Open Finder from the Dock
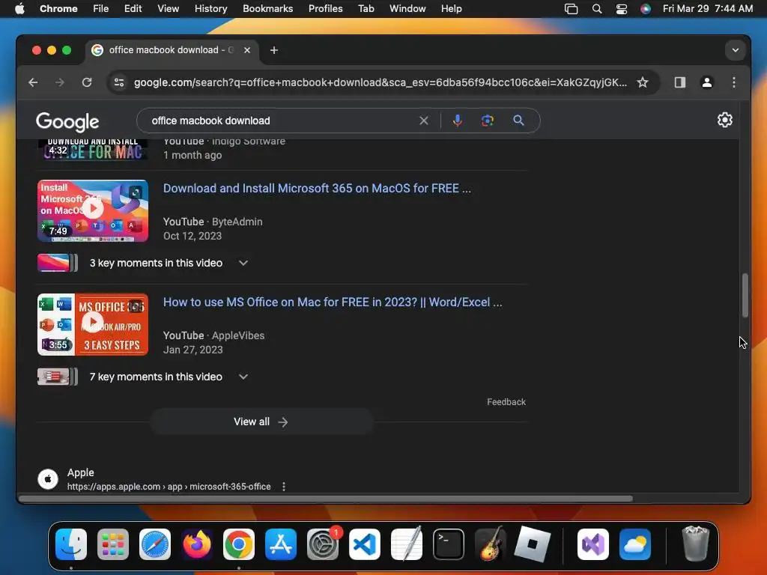The image size is (767, 575). (71, 544)
